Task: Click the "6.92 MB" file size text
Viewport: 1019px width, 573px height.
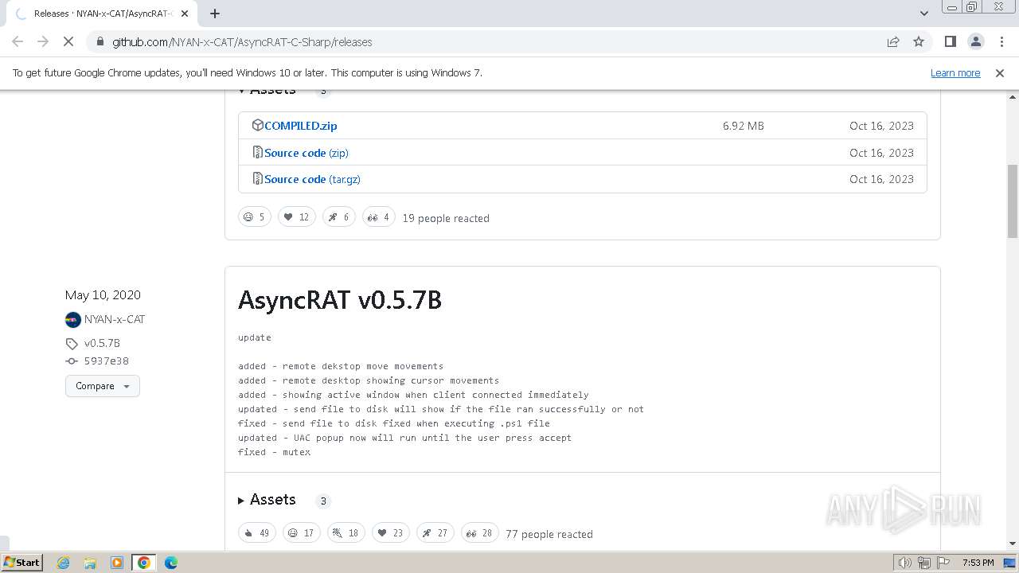Action: (744, 126)
